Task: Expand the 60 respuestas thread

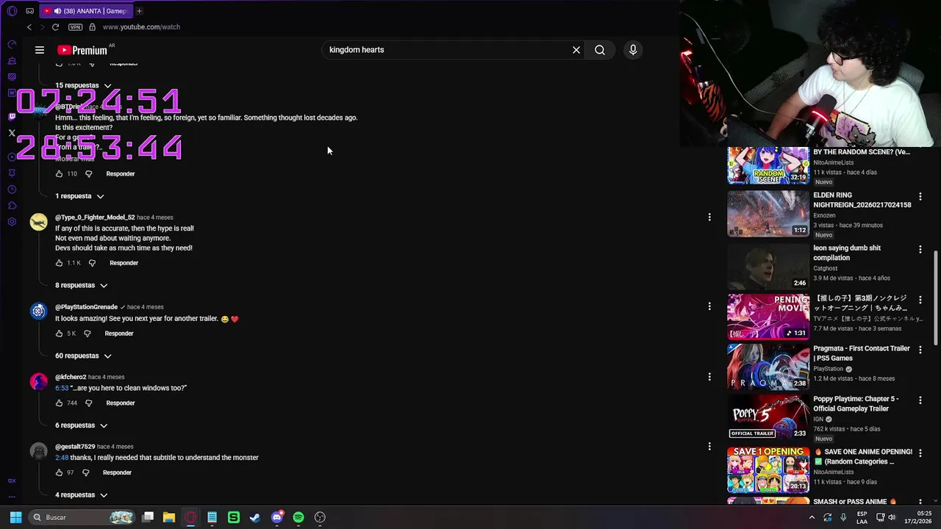Action: [x=83, y=356]
